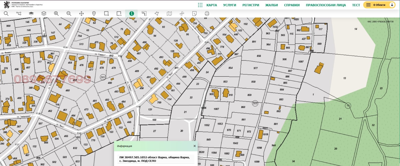Open the СПРАВКИ link
The height and width of the screenshot is (166, 400).
(292, 5)
